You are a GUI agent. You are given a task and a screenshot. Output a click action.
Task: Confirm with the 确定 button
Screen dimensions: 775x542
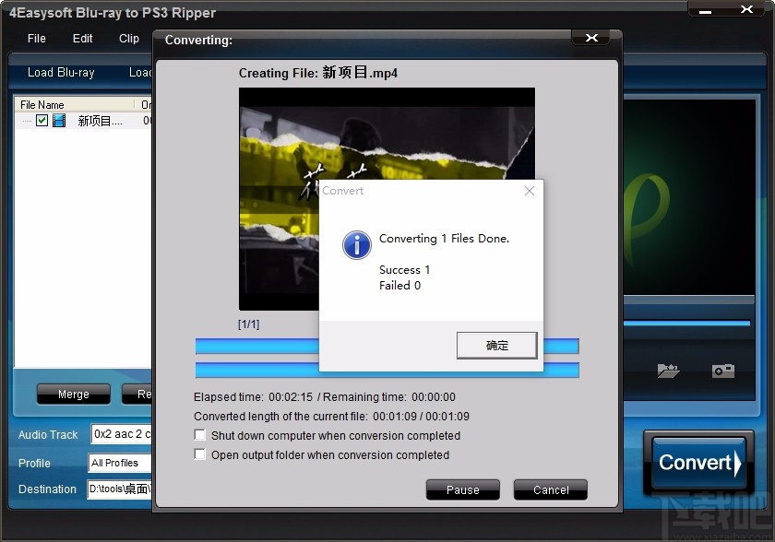coord(496,346)
